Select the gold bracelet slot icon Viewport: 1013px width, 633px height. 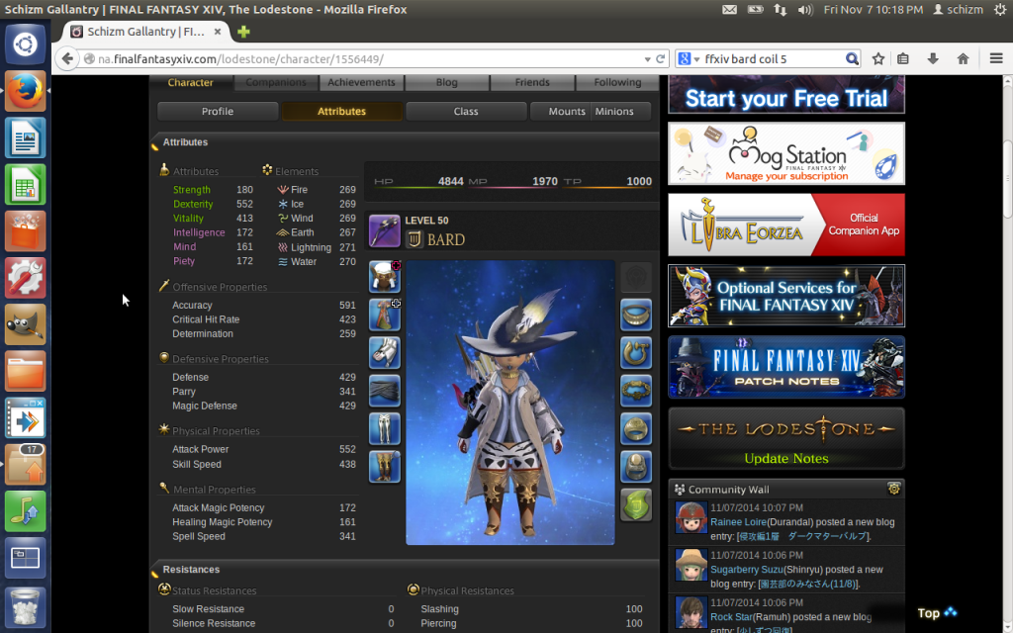pyautogui.click(x=636, y=392)
